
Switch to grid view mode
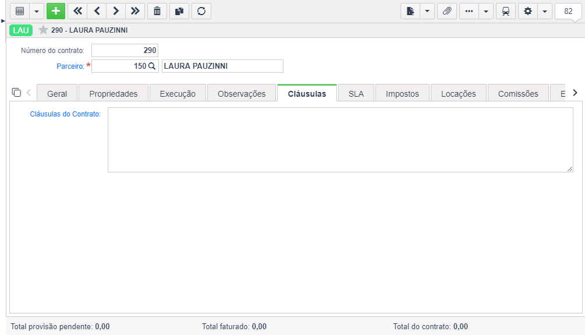tap(20, 11)
